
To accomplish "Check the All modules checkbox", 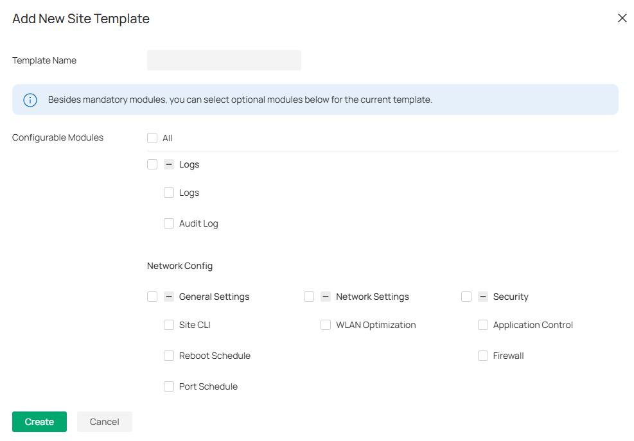I will point(152,137).
